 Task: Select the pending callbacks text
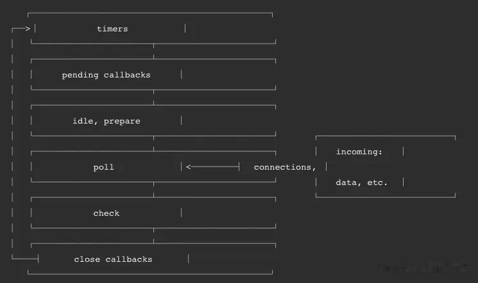click(106, 75)
